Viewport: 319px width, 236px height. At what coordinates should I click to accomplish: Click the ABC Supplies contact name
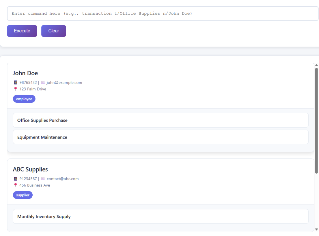tap(30, 169)
